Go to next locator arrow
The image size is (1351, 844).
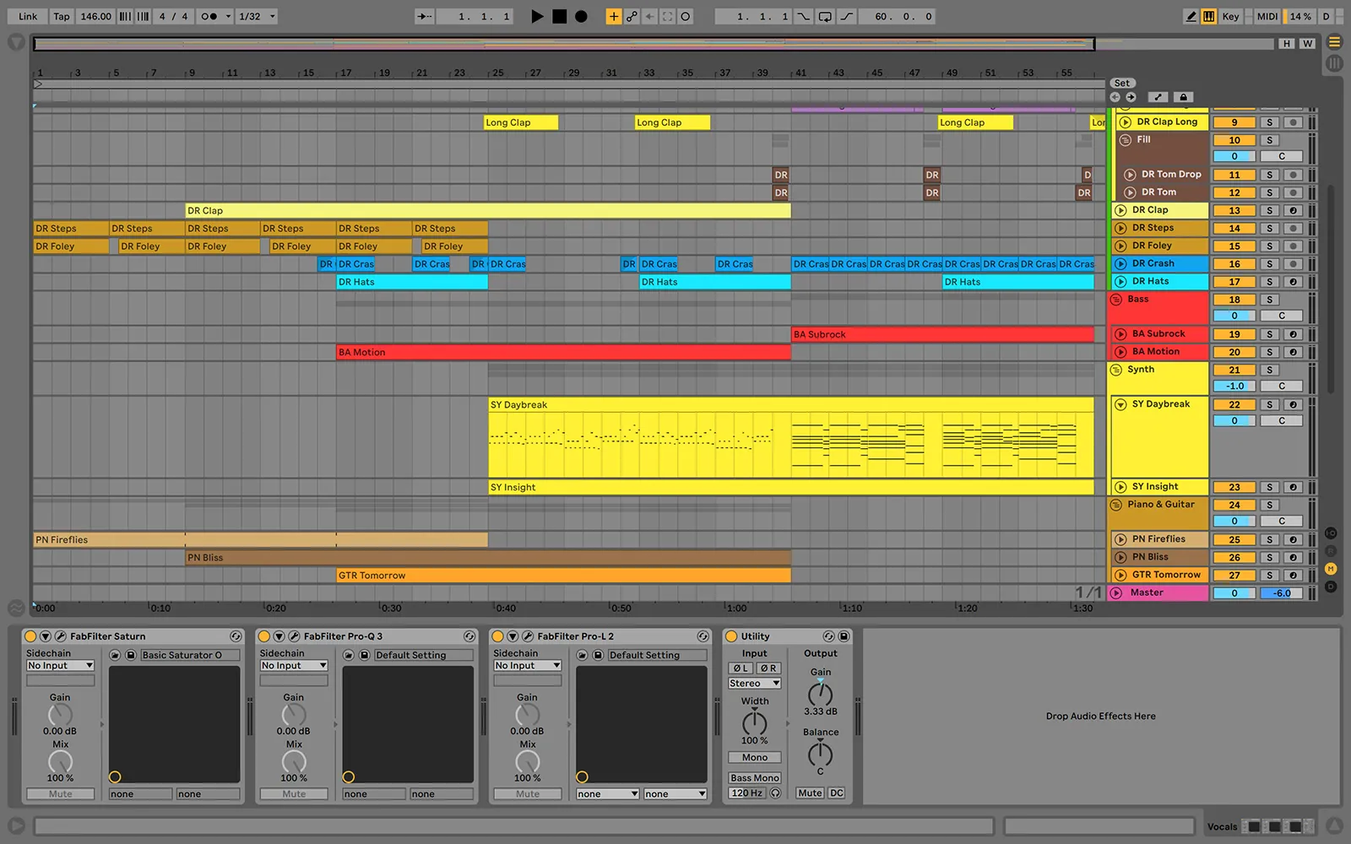[x=1131, y=97]
